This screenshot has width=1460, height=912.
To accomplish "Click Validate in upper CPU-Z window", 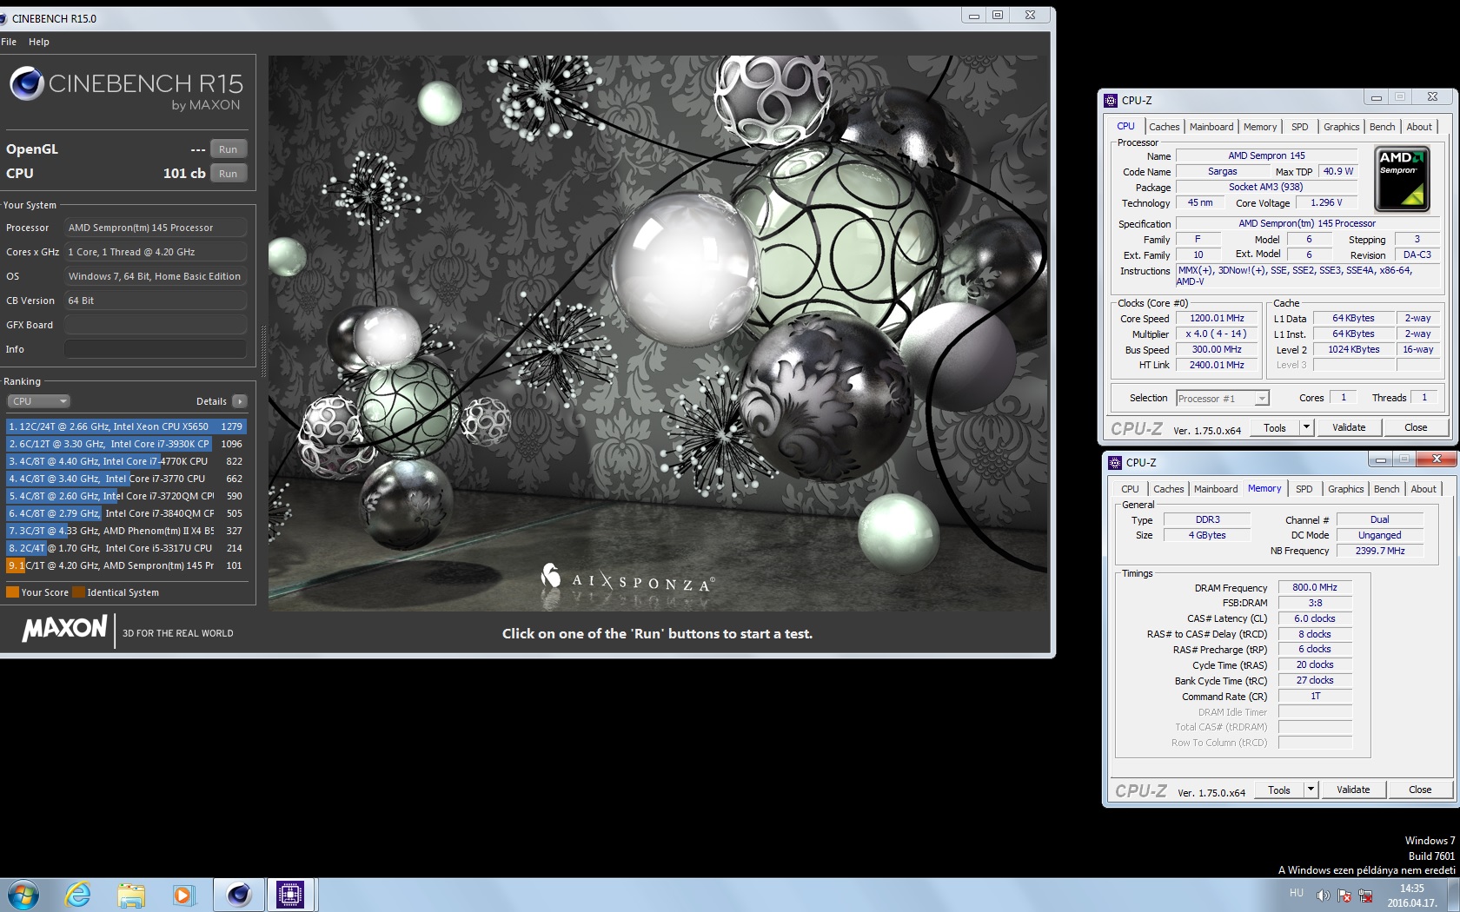I will coord(1349,427).
